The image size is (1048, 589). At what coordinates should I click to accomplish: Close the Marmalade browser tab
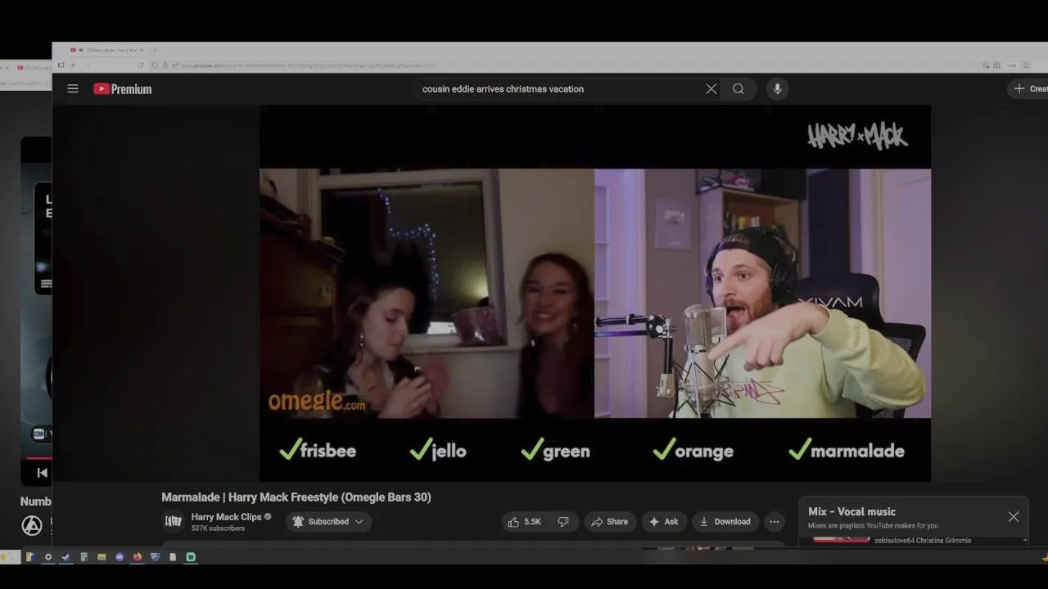142,50
